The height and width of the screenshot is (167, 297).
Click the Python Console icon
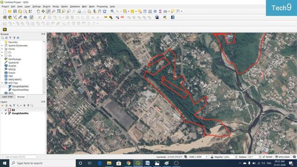click(x=165, y=18)
